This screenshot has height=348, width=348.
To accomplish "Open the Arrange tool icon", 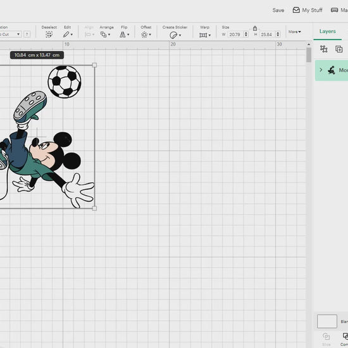I will 103,34.
